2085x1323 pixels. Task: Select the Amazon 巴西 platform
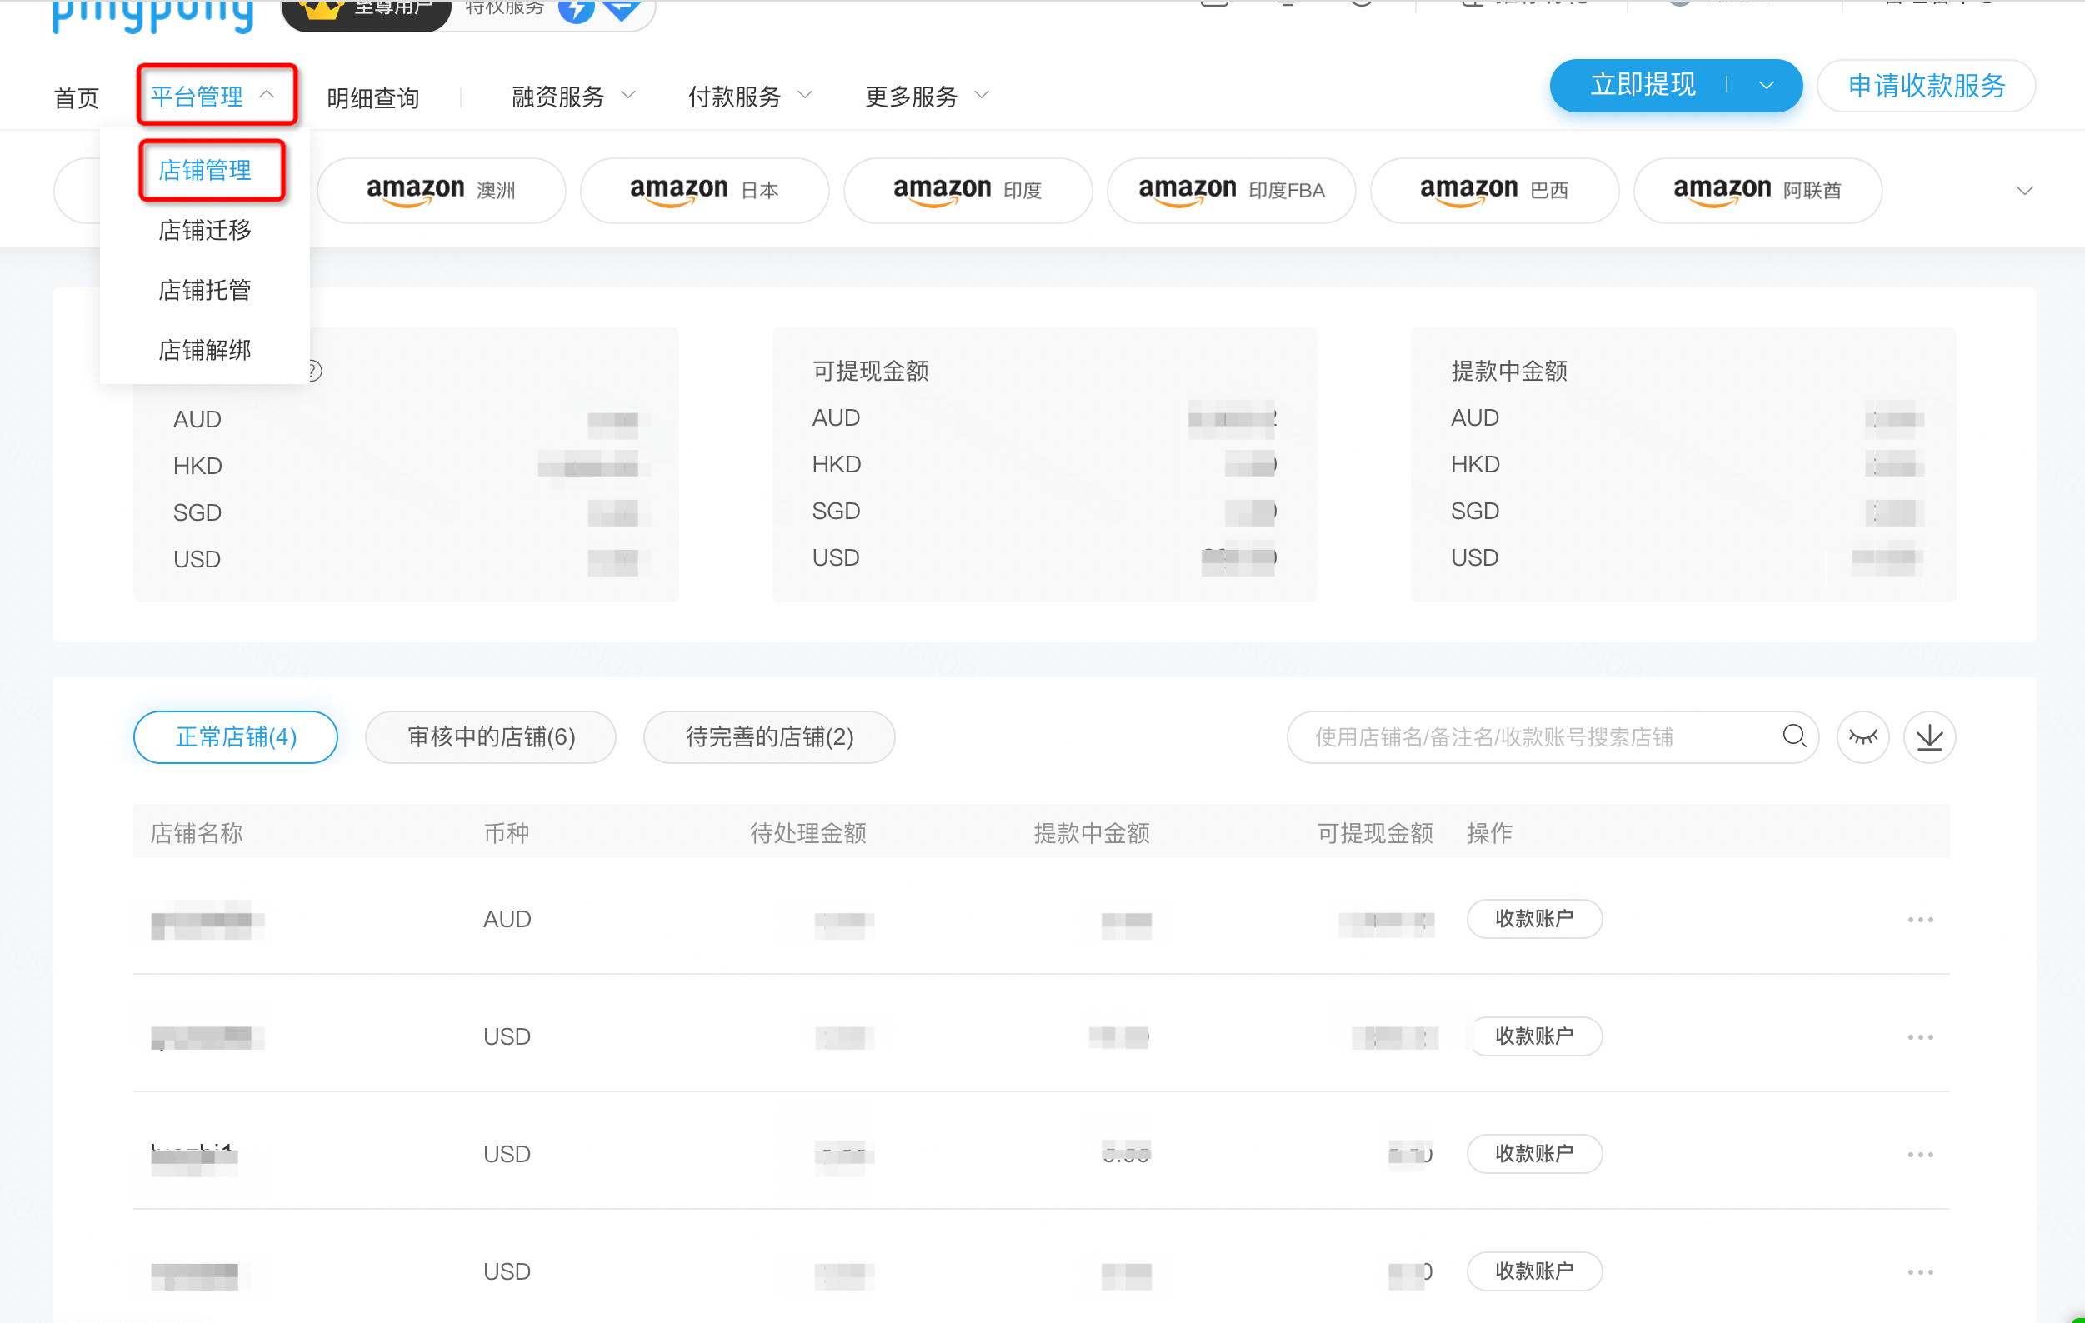[1494, 190]
